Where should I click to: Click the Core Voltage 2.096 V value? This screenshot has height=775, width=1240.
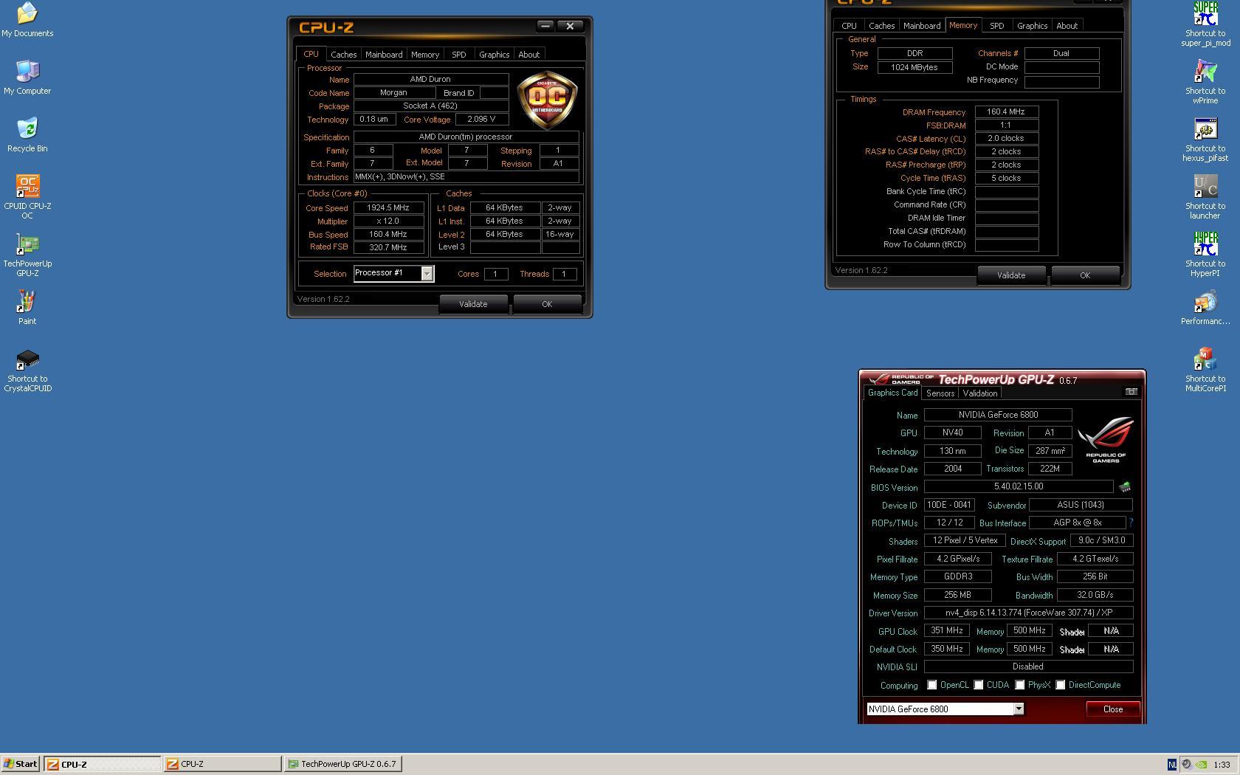(481, 119)
